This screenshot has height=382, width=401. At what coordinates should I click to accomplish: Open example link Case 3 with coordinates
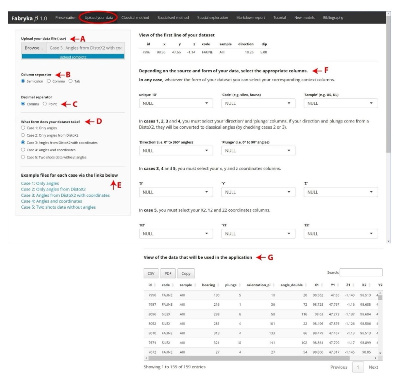(x=65, y=195)
